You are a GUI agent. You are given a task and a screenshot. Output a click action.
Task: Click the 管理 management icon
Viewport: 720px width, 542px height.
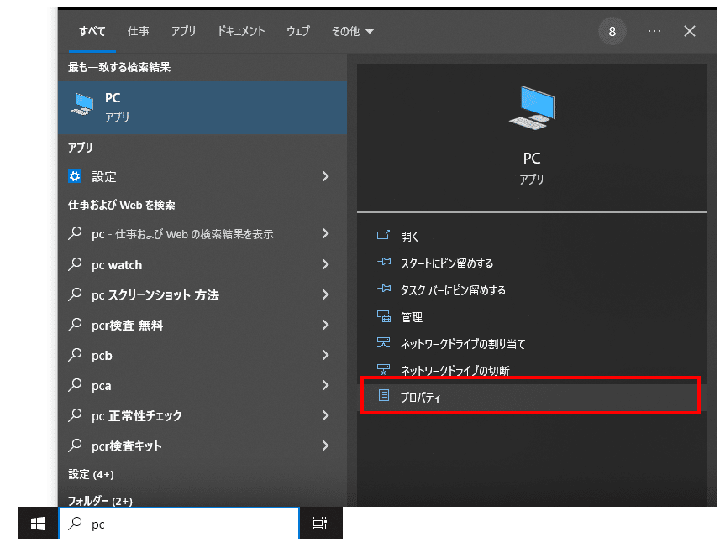383,316
